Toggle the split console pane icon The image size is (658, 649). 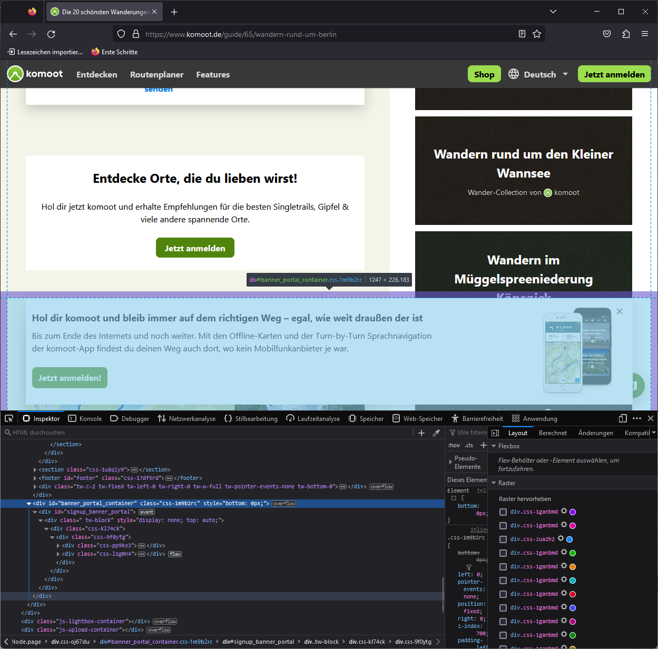[x=495, y=432]
